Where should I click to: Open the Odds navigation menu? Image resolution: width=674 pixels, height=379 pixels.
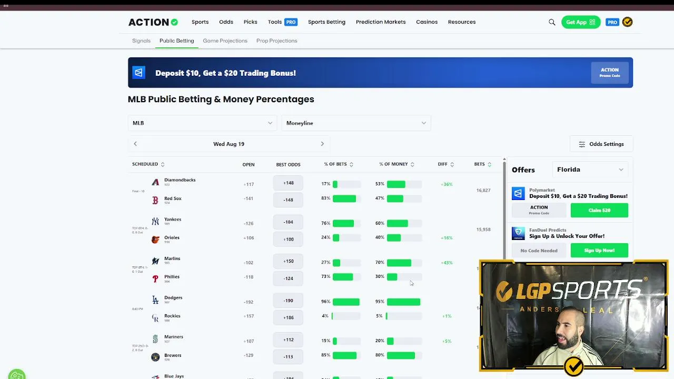tap(226, 22)
